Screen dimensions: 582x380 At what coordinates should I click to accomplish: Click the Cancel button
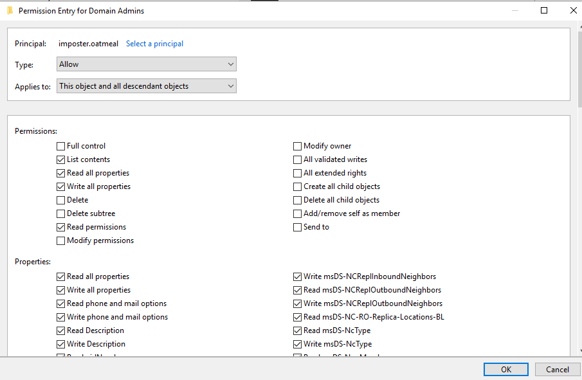(557, 369)
